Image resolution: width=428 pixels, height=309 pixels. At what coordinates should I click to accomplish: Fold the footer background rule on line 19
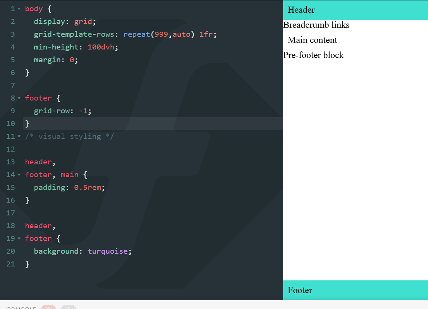click(19, 239)
